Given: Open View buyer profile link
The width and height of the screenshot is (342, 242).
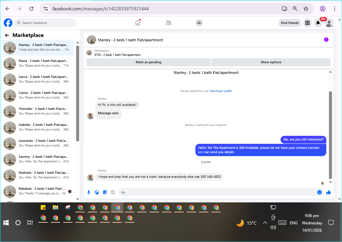Looking at the screenshot, I should click(221, 91).
